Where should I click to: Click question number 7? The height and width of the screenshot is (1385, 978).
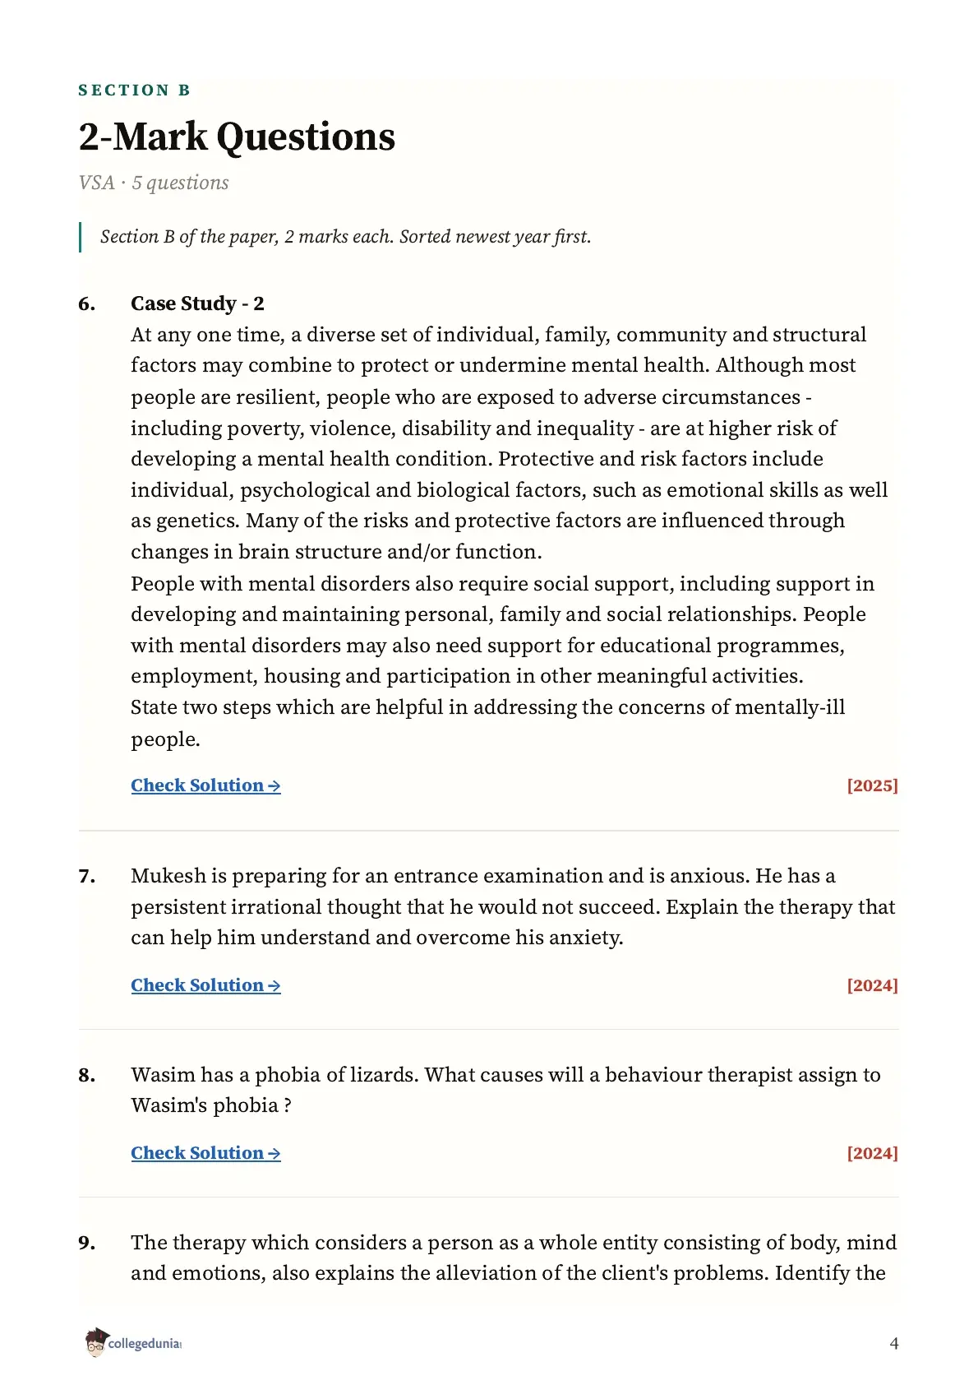[87, 877]
